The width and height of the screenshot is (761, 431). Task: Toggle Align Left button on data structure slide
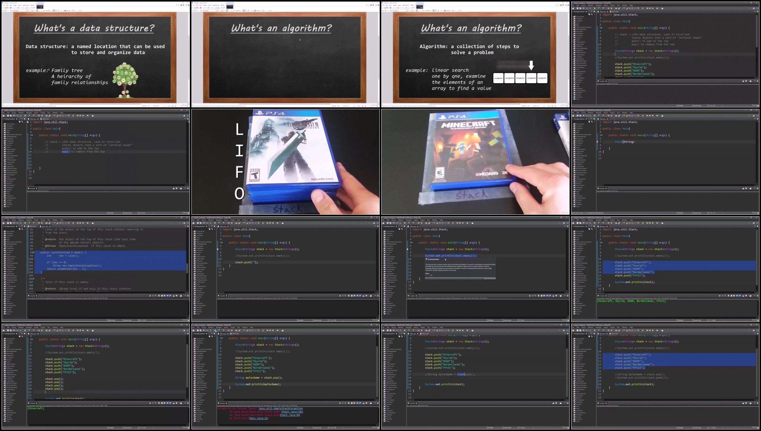point(54,11)
